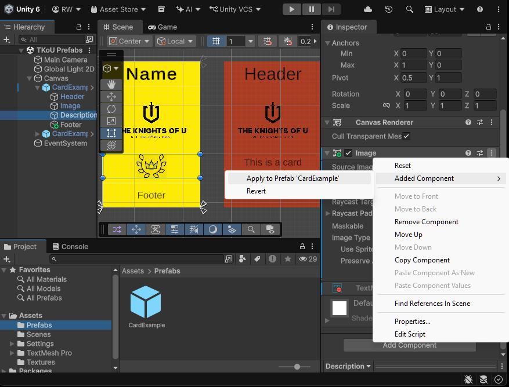The height and width of the screenshot is (387, 509).
Task: Click the create plus button in Hierarchy
Action: click(x=7, y=39)
